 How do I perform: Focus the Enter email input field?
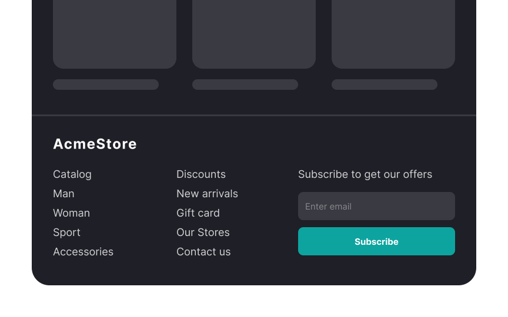coord(376,206)
